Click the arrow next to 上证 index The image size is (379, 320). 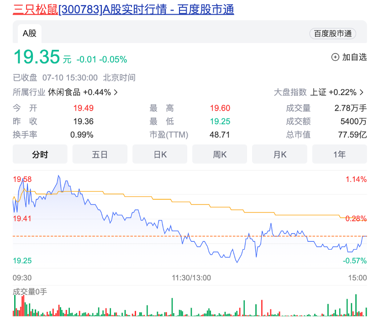[x=360, y=91]
